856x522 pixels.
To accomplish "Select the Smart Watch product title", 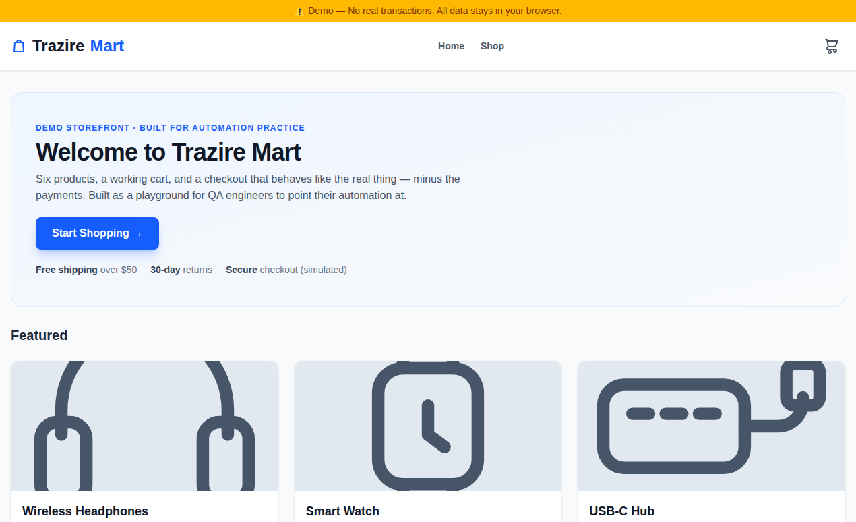I will (342, 511).
